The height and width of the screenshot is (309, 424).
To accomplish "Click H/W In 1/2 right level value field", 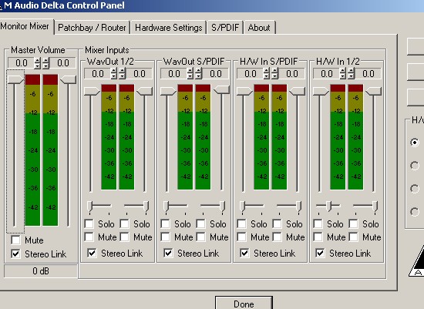I will click(x=368, y=74).
